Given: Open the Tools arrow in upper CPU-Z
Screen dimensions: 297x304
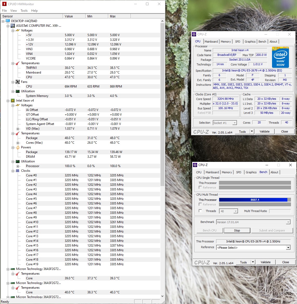Looking at the screenshot, I should coord(252,131).
